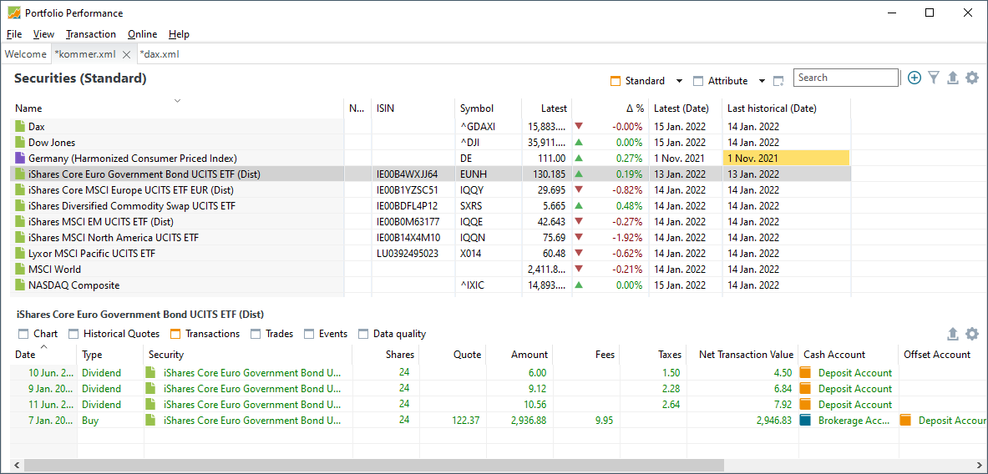Click in the Search input field
Viewport: 988px width, 474px height.
[x=845, y=78]
